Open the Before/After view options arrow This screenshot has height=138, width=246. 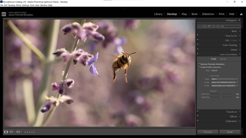click(x=22, y=132)
